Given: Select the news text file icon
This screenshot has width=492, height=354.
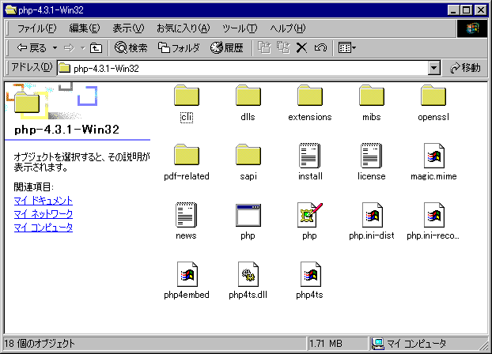Looking at the screenshot, I should pos(186,215).
